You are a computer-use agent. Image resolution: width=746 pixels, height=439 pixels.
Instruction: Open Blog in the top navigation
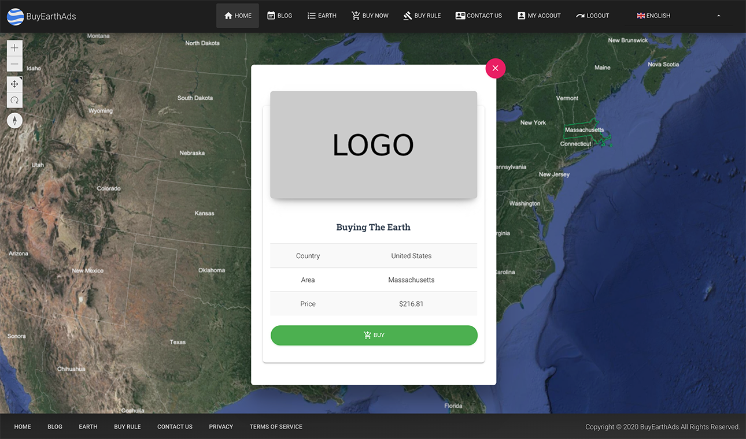click(x=279, y=16)
